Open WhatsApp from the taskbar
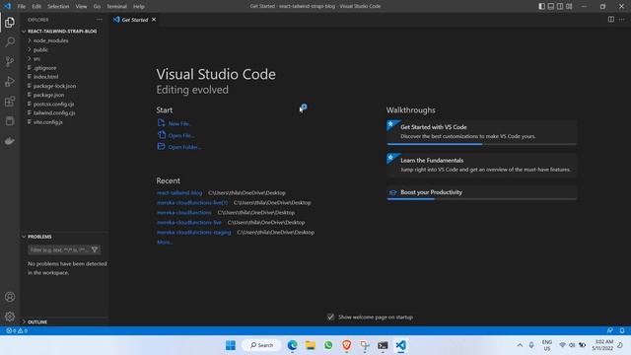Image resolution: width=631 pixels, height=355 pixels. [328, 345]
